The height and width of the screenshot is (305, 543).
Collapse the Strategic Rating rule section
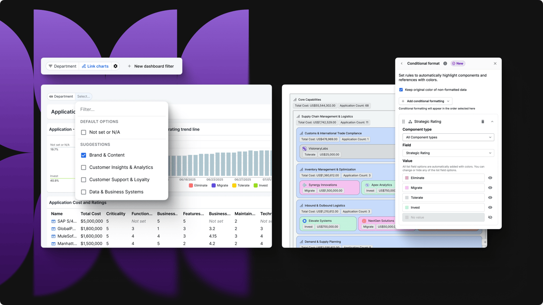493,121
